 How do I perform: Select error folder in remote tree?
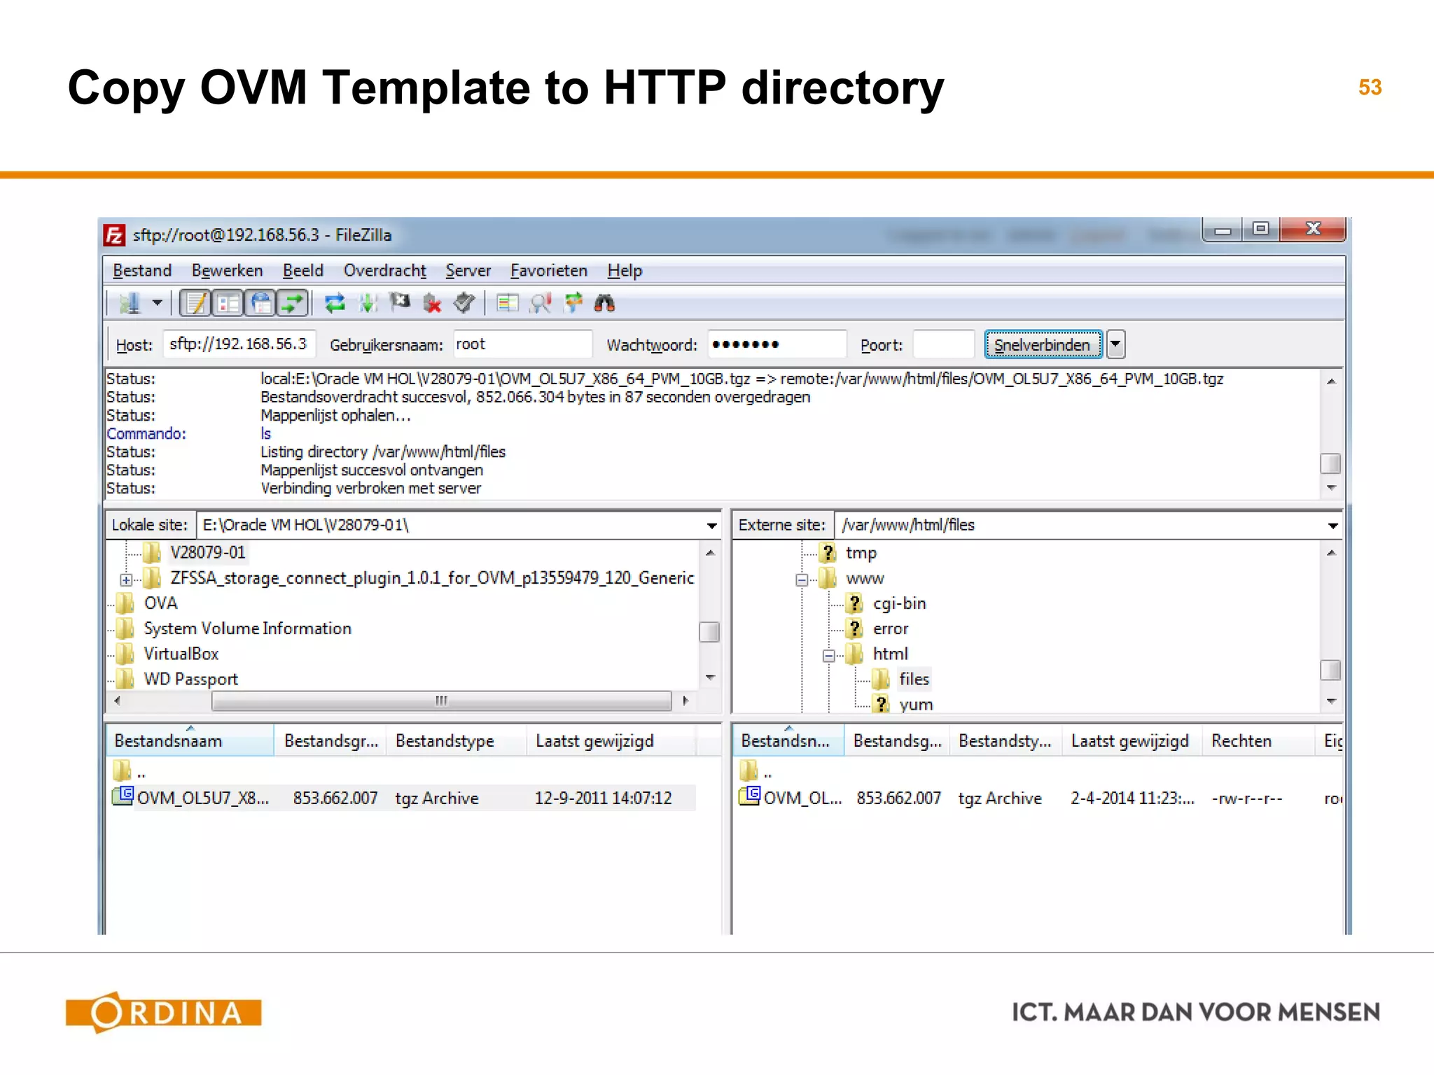(890, 628)
